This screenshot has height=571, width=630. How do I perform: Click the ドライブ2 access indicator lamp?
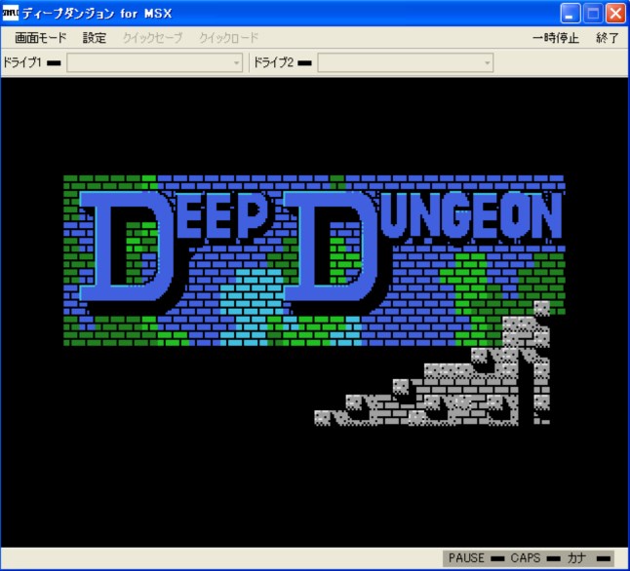click(x=304, y=63)
